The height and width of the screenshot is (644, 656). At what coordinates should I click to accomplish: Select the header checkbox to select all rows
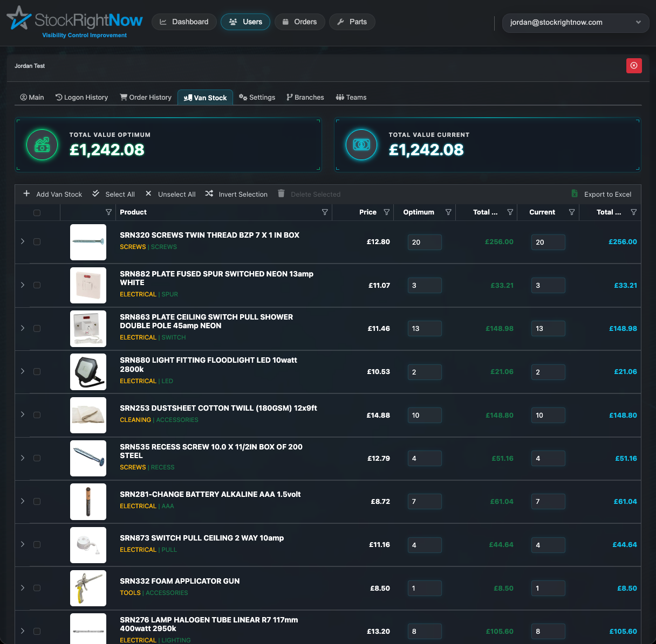(37, 212)
